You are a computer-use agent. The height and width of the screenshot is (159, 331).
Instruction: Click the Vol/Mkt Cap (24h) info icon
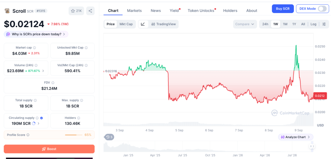[x=86, y=65]
